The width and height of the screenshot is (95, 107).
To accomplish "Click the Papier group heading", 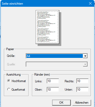I will point(10,49).
